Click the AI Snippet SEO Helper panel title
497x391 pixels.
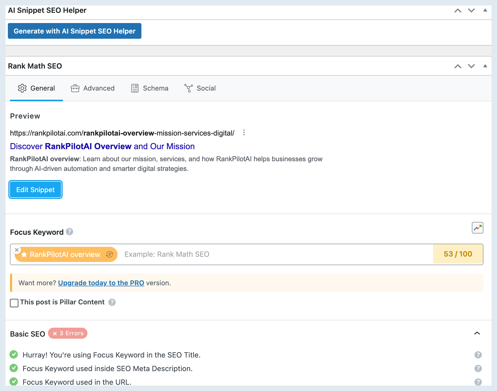(x=47, y=10)
